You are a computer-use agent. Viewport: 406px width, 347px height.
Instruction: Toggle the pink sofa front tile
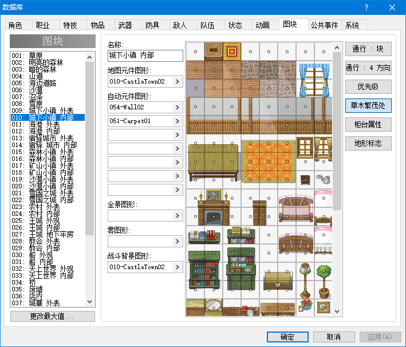[296, 208]
